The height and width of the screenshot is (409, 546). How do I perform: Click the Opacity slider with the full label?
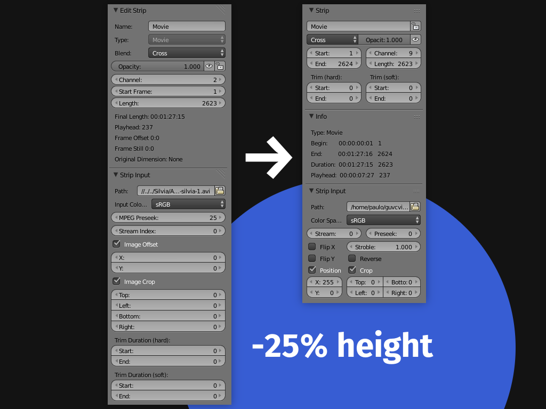[157, 66]
